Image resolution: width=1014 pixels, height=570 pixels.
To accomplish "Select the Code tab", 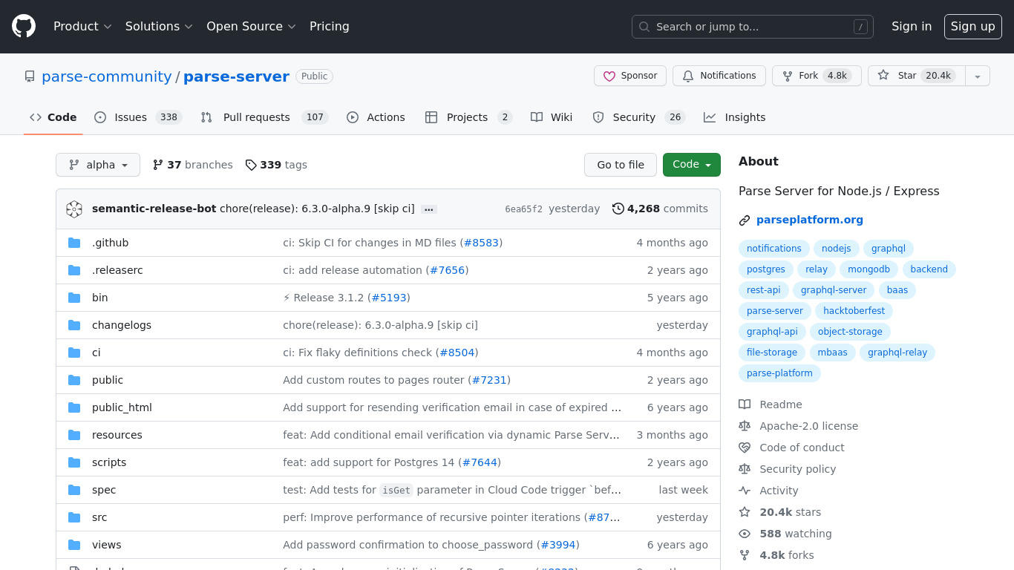I will pos(53,117).
